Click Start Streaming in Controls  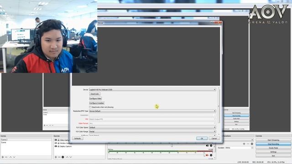click(273, 140)
